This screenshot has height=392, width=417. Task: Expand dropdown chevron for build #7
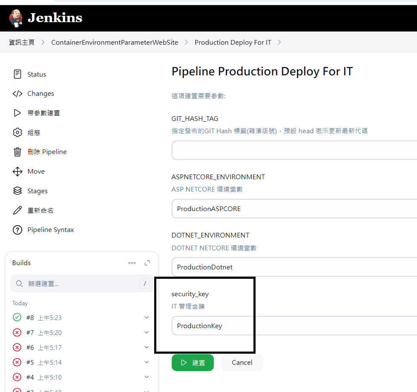(147, 332)
